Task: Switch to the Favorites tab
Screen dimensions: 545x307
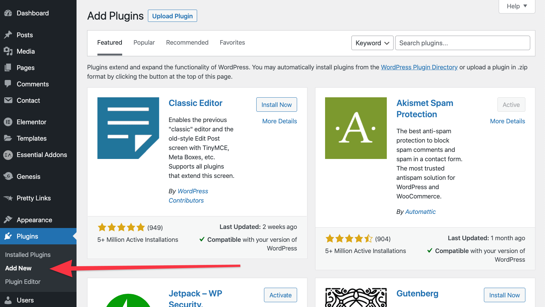Action: (x=232, y=43)
